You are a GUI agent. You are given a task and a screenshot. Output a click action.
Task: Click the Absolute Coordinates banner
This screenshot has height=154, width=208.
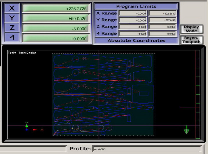pos(136,40)
